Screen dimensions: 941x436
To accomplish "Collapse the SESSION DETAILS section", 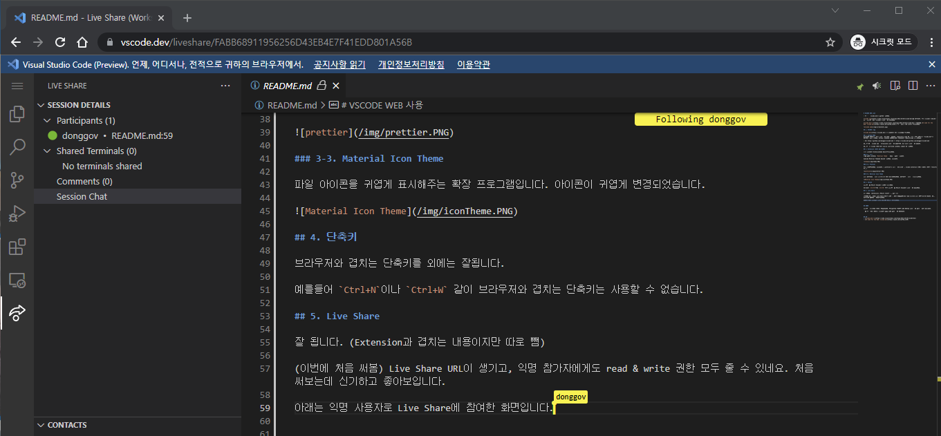I will (40, 105).
